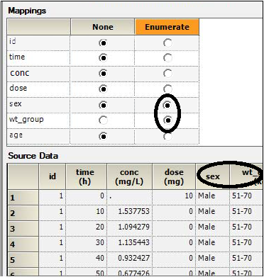The height and width of the screenshot is (277, 264).
Task: Click the time (h) column header
Action: coord(87,176)
